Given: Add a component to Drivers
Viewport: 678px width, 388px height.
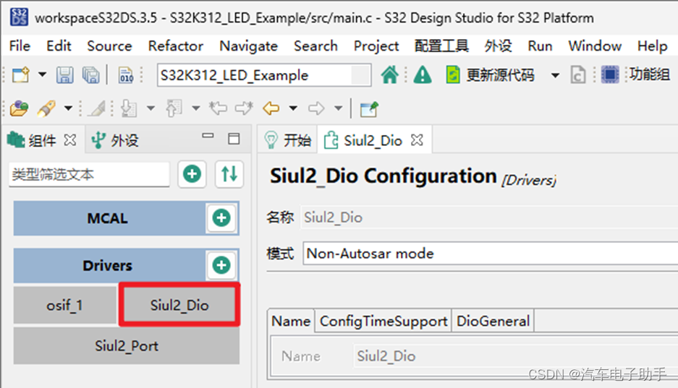Looking at the screenshot, I should tap(221, 265).
